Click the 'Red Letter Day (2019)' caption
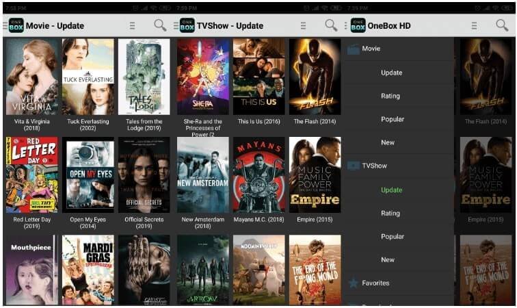This screenshot has width=517, height=308. tap(32, 223)
